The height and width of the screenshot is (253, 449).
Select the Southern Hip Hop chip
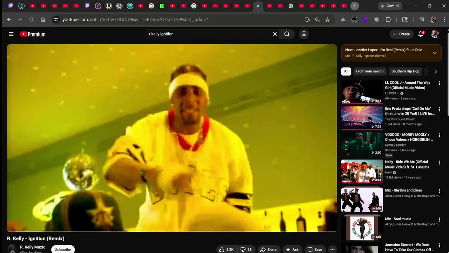click(x=405, y=71)
